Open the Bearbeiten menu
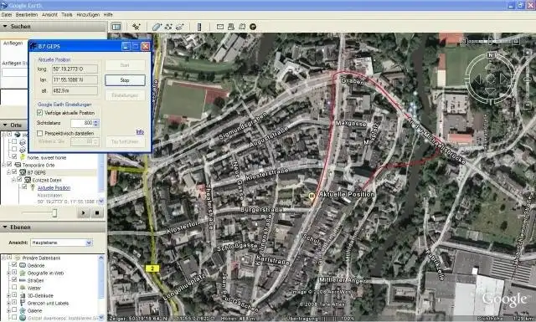This screenshot has width=536, height=322. [x=26, y=15]
